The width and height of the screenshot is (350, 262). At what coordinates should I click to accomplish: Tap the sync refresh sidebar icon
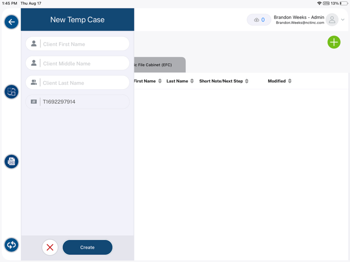[x=11, y=245]
